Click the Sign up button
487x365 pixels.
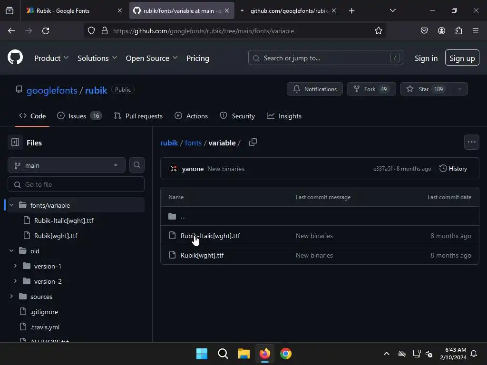462,58
